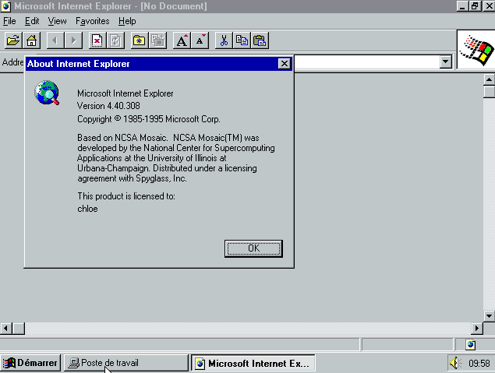
Task: Click the Copyright 1985-1995 Microsoft Corp. line
Action: click(149, 119)
